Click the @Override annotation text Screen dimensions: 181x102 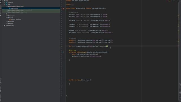[x=72, y=50]
